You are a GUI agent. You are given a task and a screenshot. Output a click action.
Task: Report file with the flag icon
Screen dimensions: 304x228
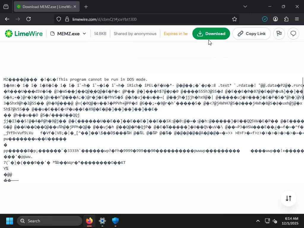point(279,34)
